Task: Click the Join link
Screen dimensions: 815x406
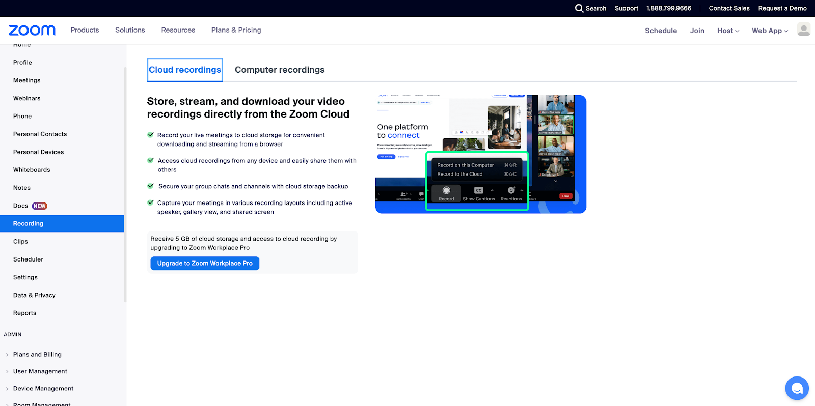Action: tap(697, 31)
